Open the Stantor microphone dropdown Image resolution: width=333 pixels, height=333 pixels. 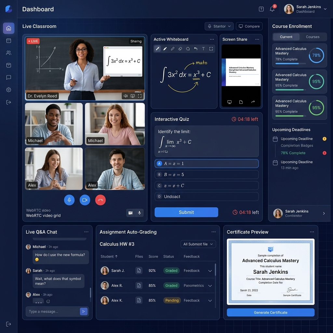219,26
